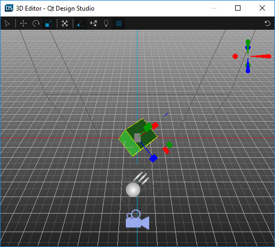Click the red X axis arrow in the axis helper
This screenshot has height=247, width=275.
pos(262,56)
